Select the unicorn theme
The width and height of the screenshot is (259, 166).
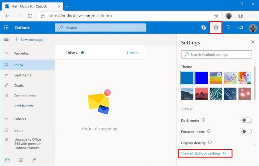click(245, 78)
